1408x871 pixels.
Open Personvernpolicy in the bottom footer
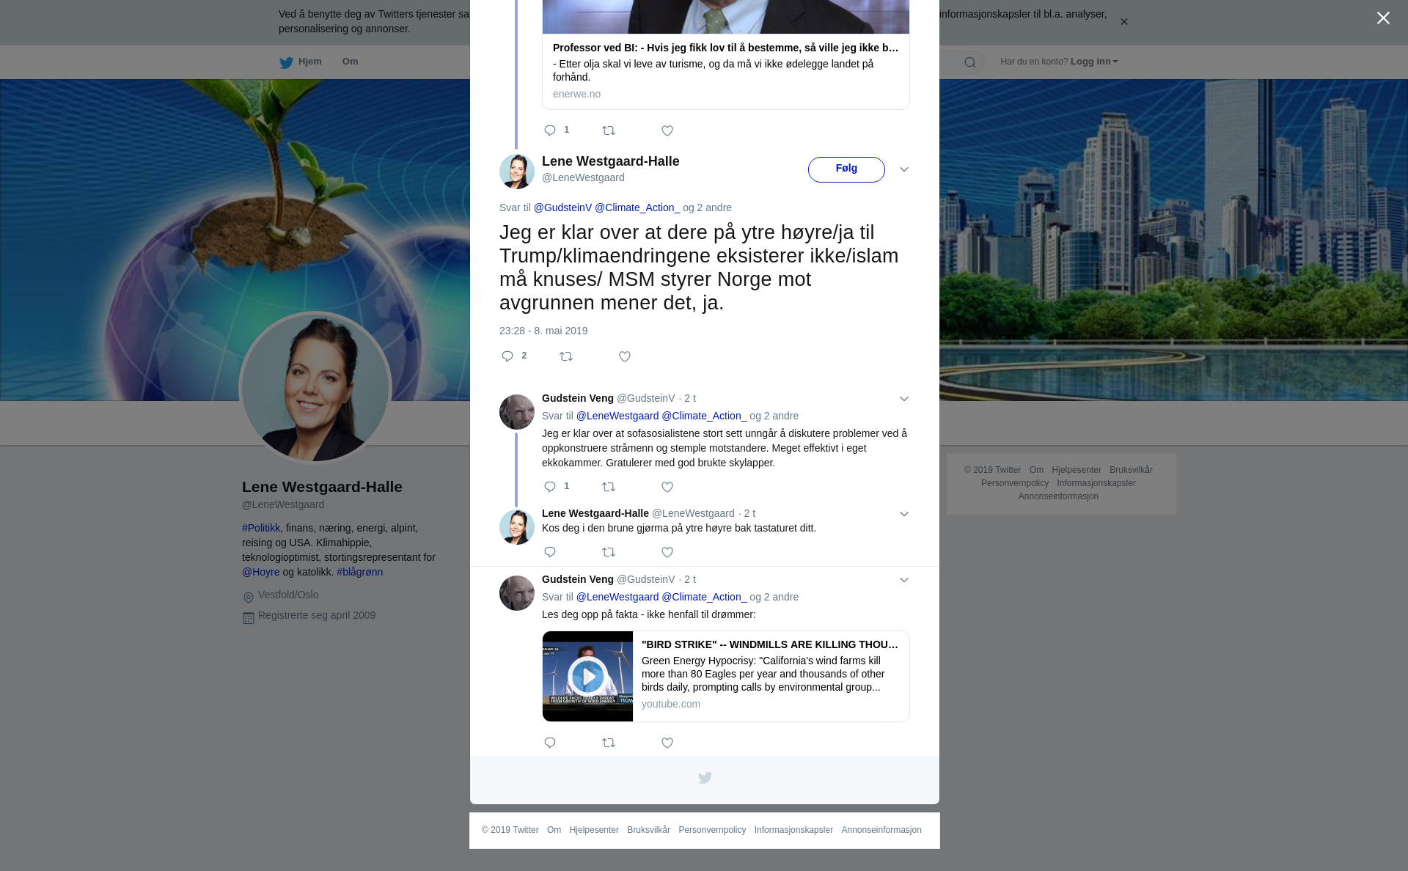(712, 830)
